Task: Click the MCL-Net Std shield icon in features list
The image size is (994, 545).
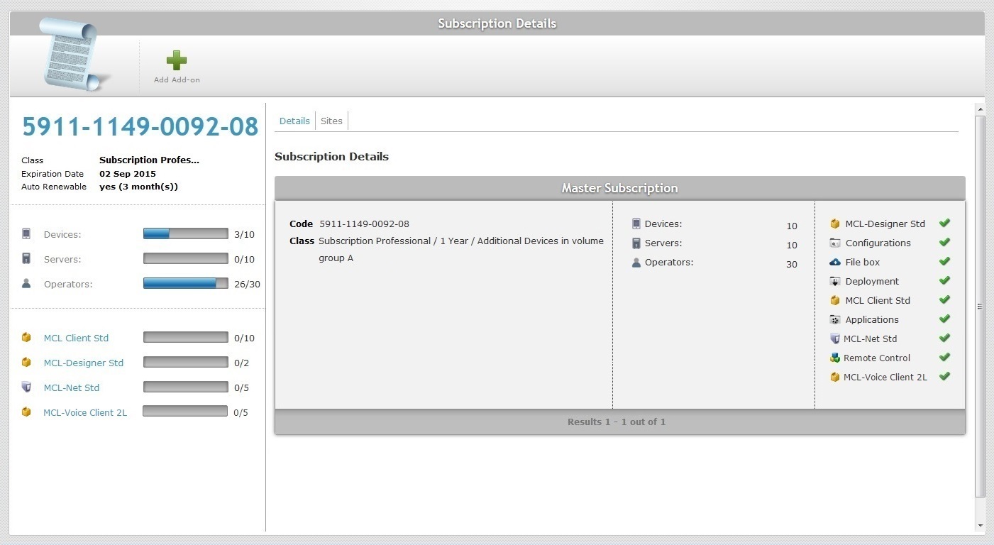Action: 835,338
